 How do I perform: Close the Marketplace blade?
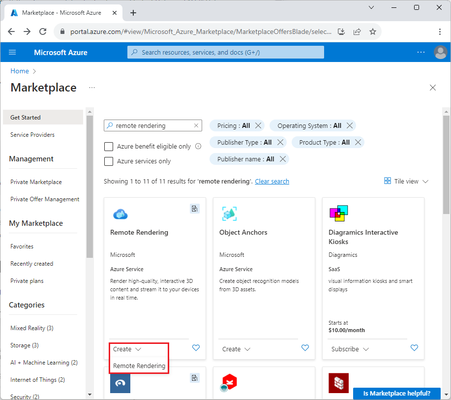pyautogui.click(x=433, y=88)
